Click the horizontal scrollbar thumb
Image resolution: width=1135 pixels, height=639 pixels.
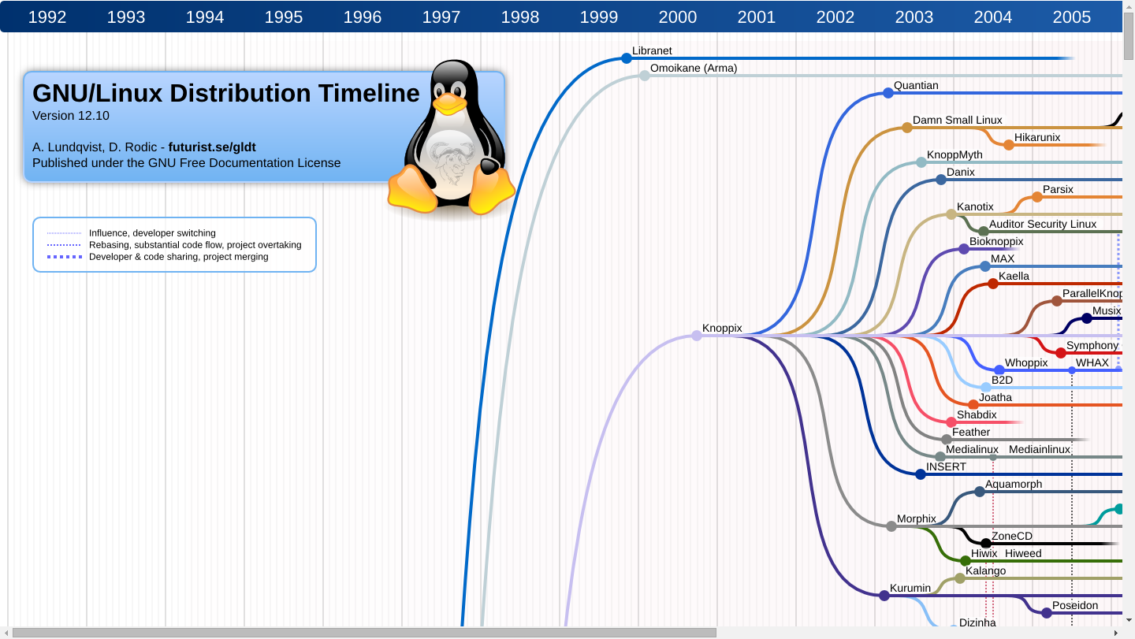coord(364,633)
